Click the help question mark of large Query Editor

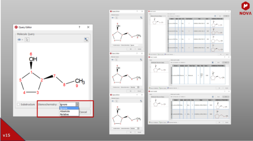(x=79, y=27)
